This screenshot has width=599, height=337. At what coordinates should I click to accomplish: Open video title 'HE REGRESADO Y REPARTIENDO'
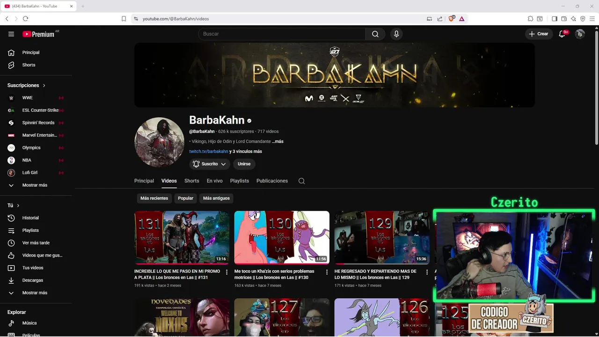[375, 274]
